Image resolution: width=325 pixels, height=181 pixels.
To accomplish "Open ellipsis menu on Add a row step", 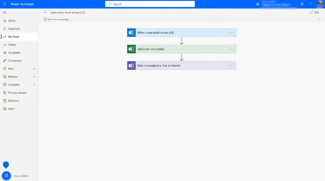I will [232, 49].
